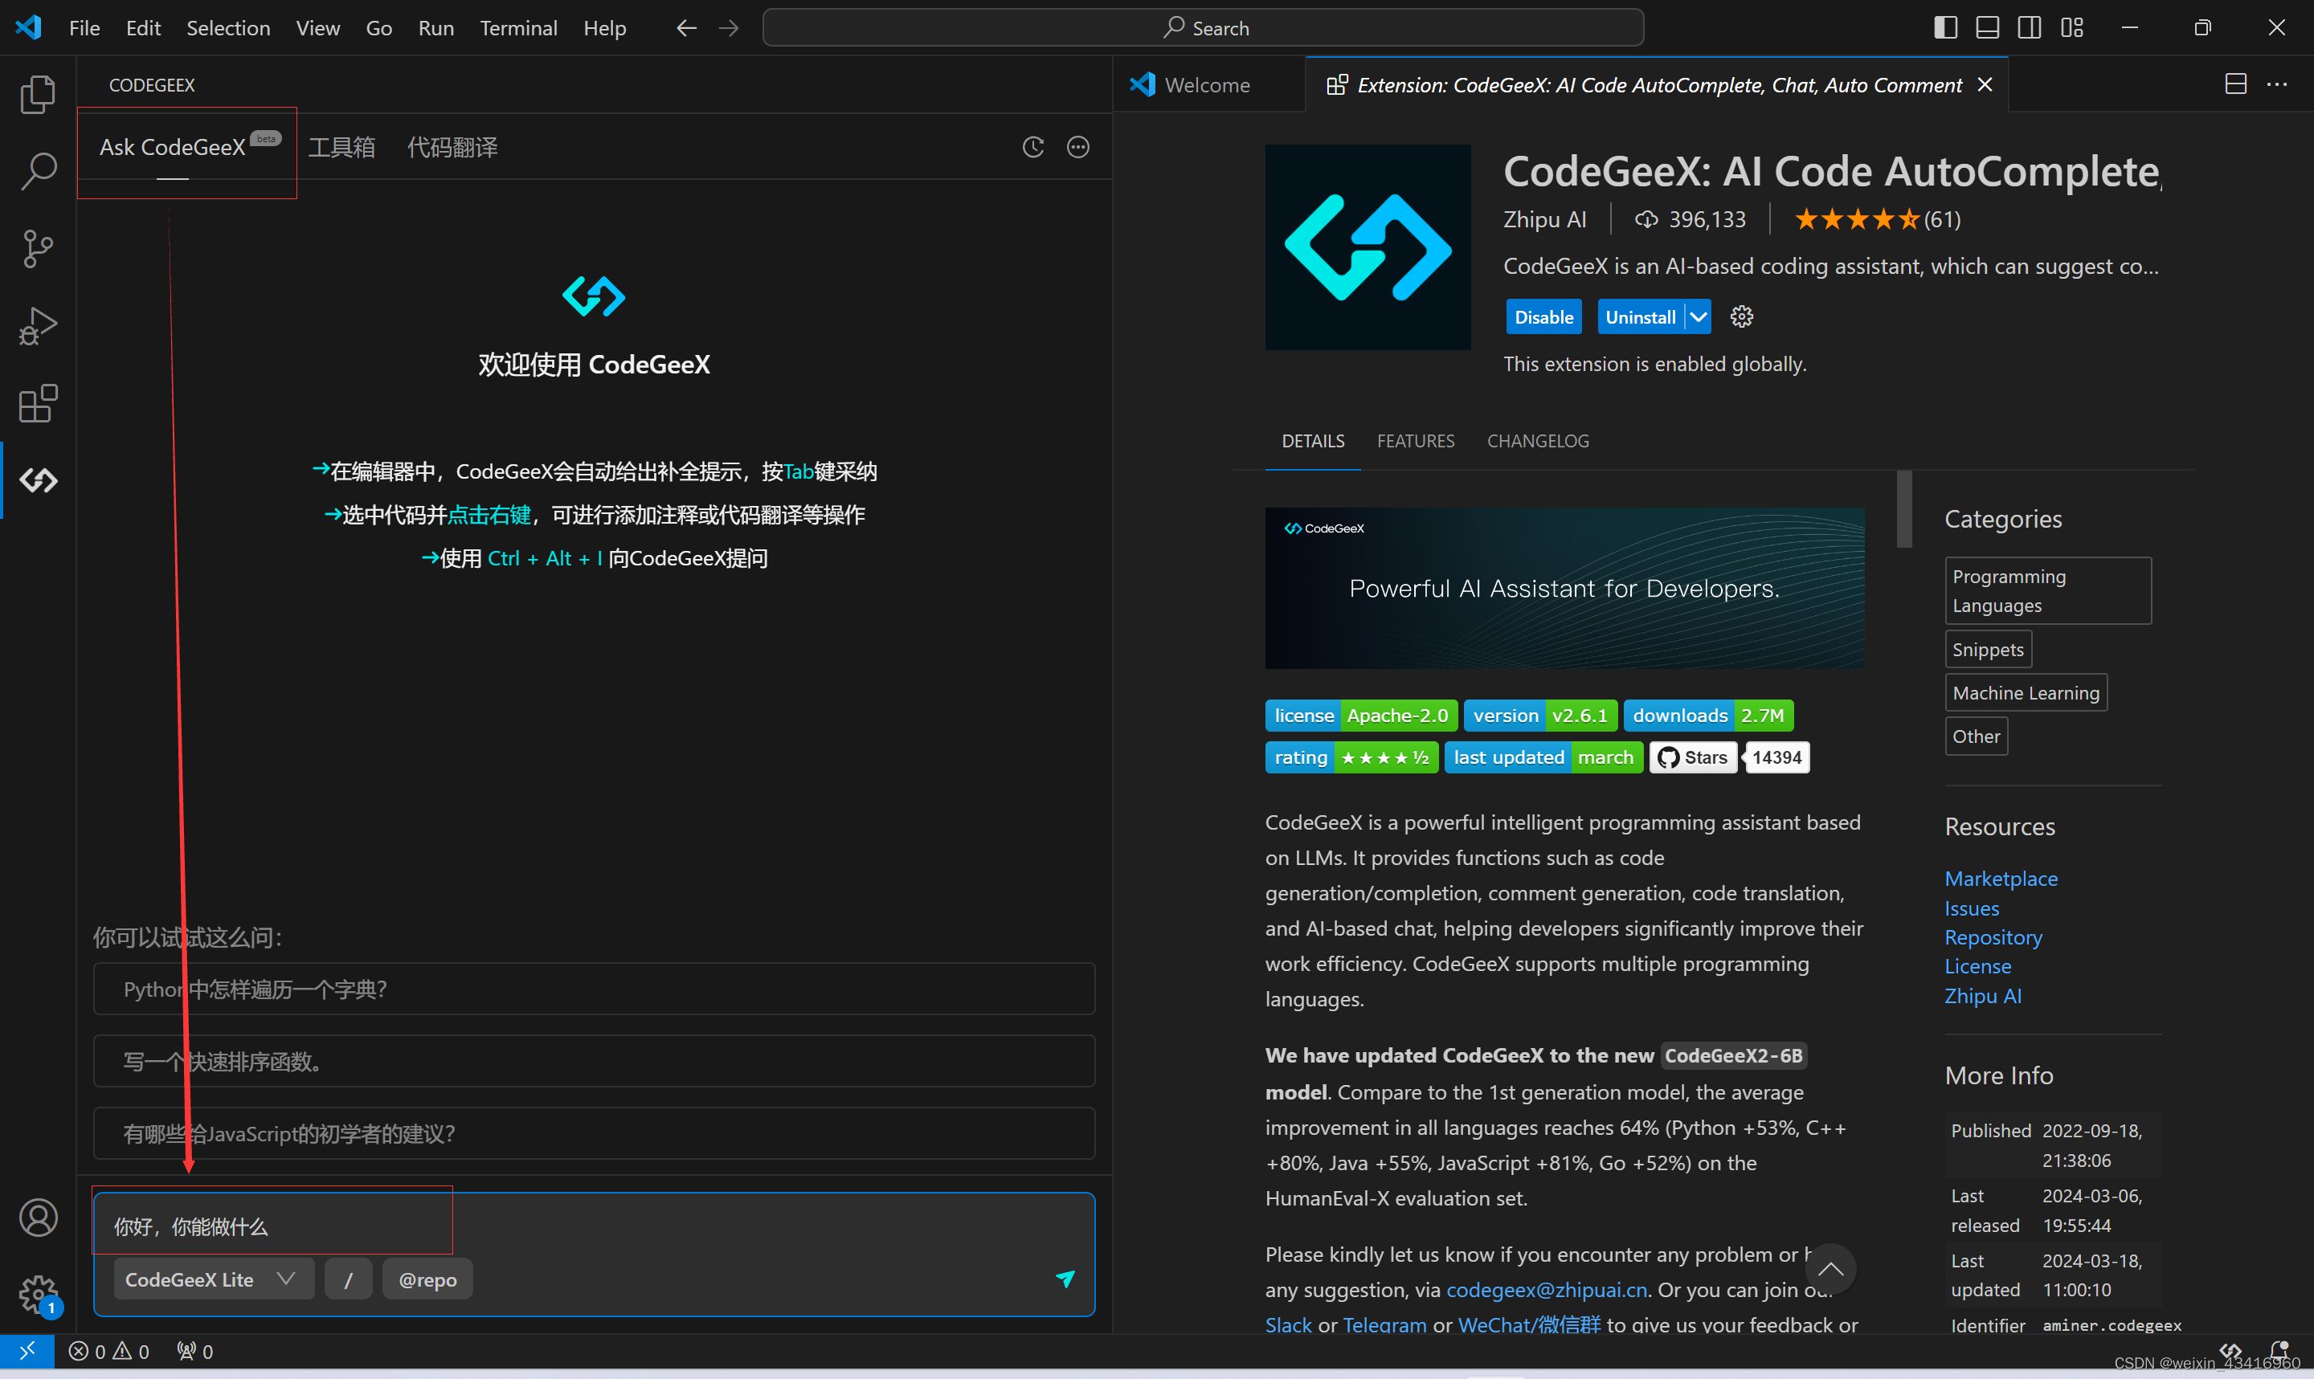The width and height of the screenshot is (2314, 1379).
Task: Switch to the FEATURES tab
Action: 1416,440
